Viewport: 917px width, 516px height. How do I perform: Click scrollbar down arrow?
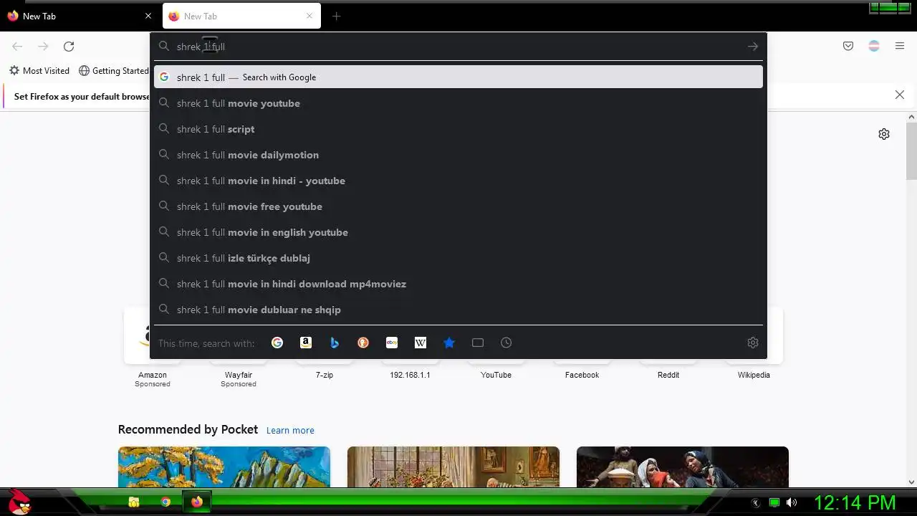[911, 482]
